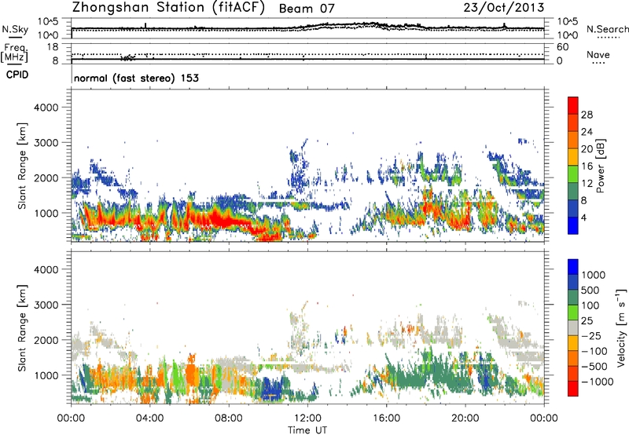This screenshot has height=435, width=629.
Task: Select the 500 Velocity colorbar tick label
Action: (x=590, y=290)
